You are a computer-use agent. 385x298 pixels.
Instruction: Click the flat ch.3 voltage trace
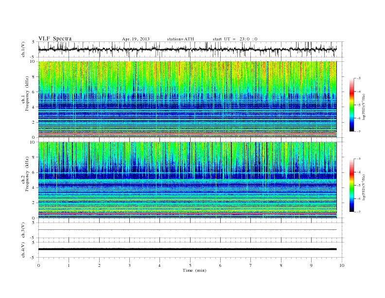187,230
